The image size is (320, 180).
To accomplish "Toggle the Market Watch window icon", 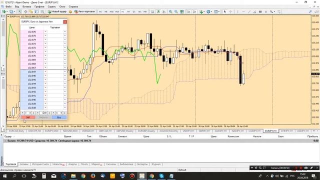I will (x=20, y=11).
